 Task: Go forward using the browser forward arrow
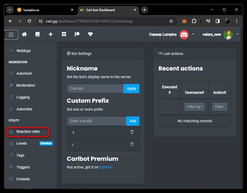coord(20,21)
